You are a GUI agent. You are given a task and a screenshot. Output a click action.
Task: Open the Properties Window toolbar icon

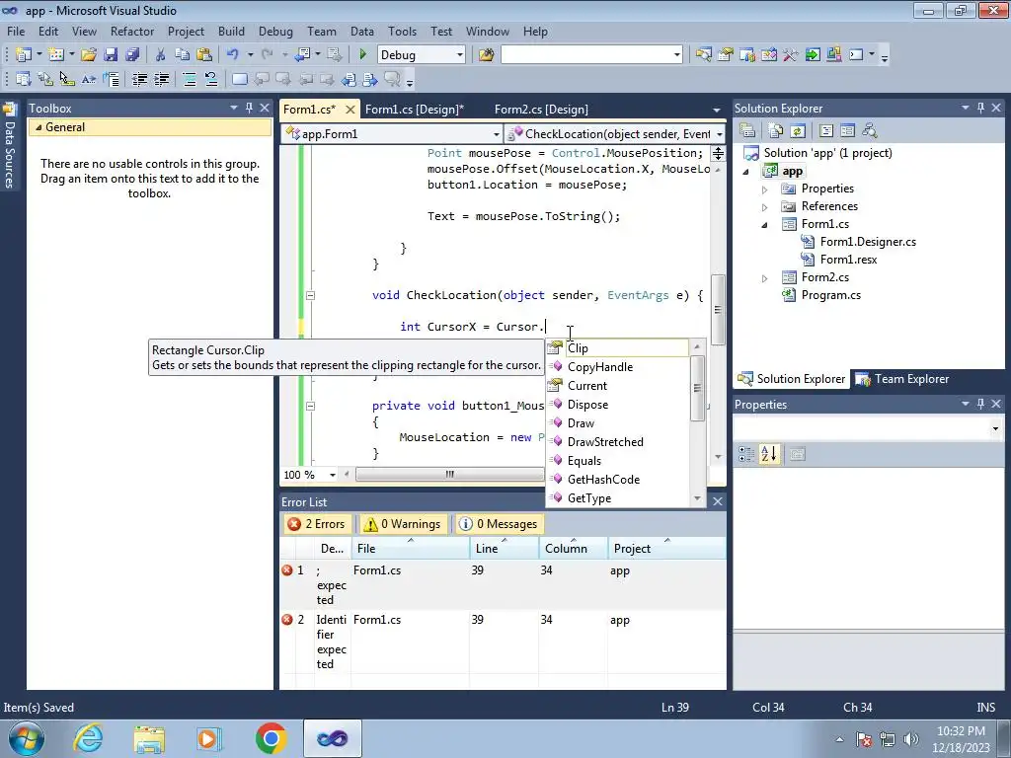tap(726, 55)
